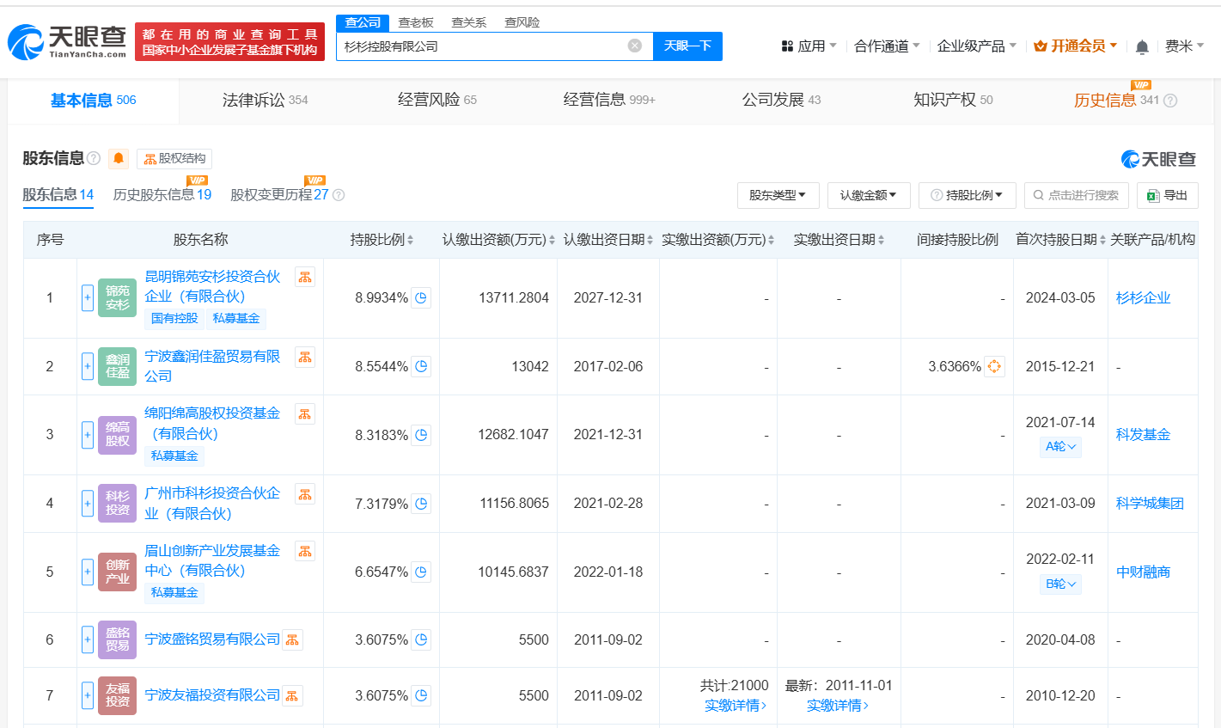Expand row 7 宁波友福投资
Screen dimensions: 1221x728
coord(88,695)
